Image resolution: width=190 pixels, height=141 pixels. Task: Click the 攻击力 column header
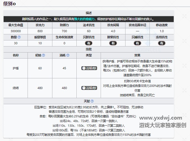coord(40,25)
